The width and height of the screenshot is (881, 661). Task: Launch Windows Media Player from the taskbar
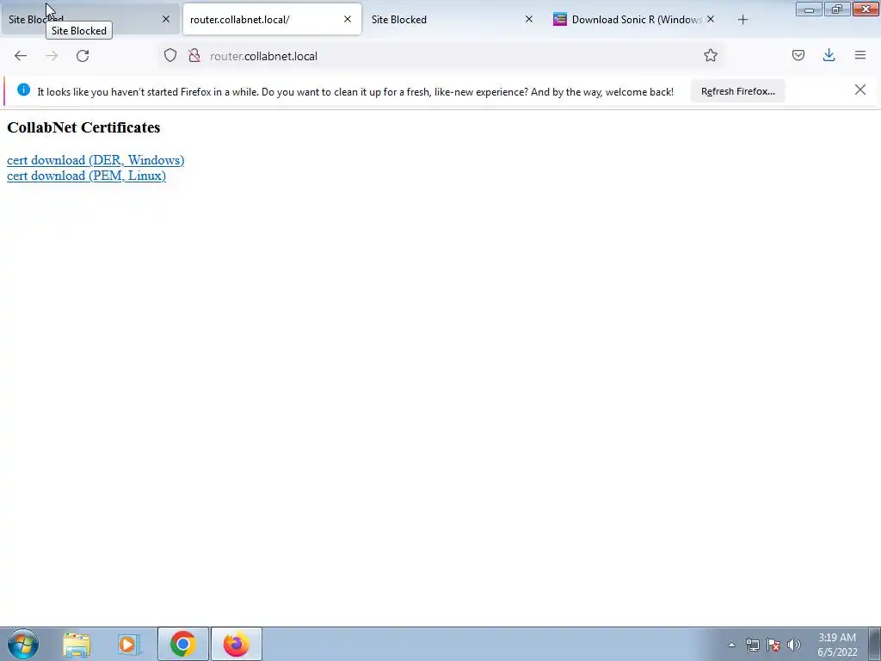coord(129,645)
